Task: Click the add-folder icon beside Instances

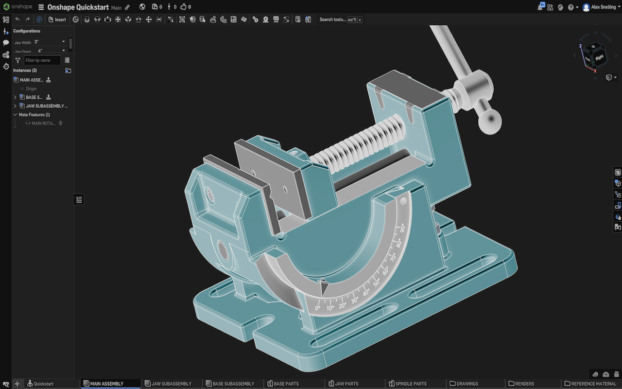Action: 68,71
